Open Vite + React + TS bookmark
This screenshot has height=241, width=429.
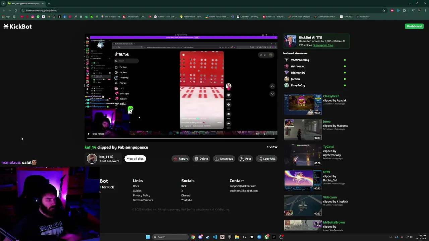[x=110, y=17]
